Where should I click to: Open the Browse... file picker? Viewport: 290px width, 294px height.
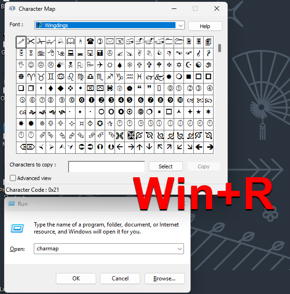point(164,279)
